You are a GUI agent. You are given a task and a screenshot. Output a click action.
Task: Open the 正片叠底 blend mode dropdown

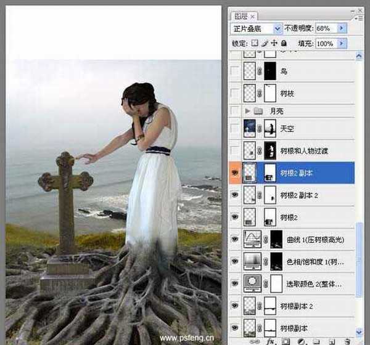coord(256,28)
